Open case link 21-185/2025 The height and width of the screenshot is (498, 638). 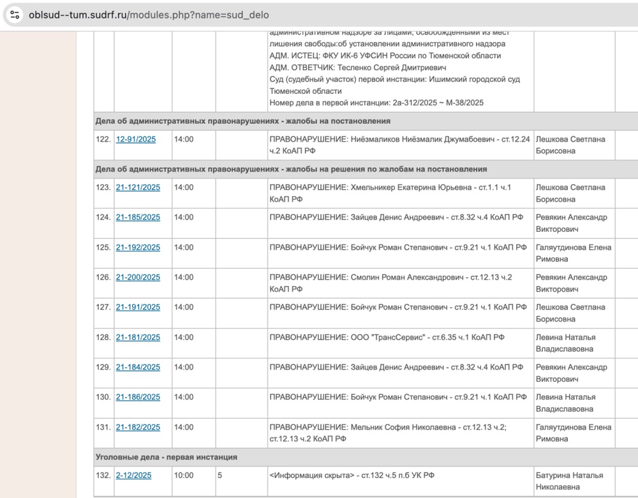[138, 218]
